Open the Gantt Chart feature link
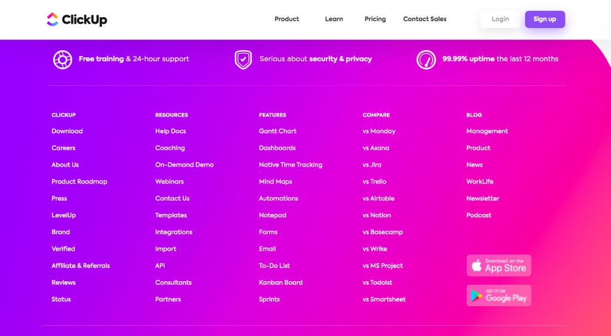This screenshot has height=336, width=611. (x=278, y=131)
